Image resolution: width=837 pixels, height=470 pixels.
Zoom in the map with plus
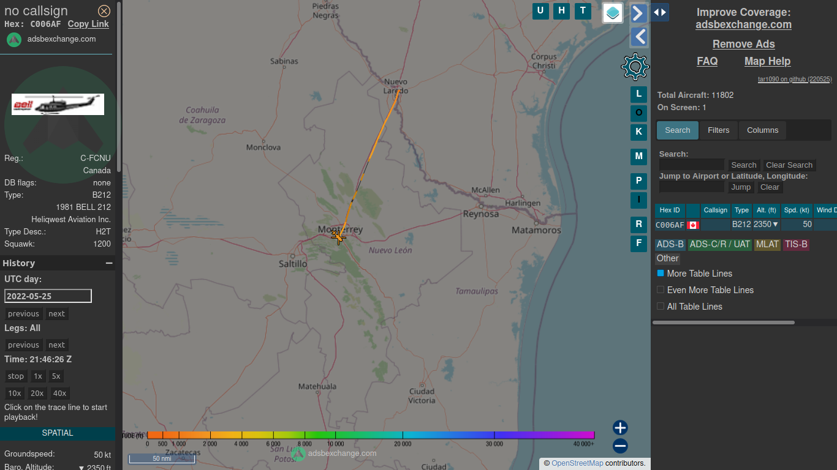[x=620, y=428]
